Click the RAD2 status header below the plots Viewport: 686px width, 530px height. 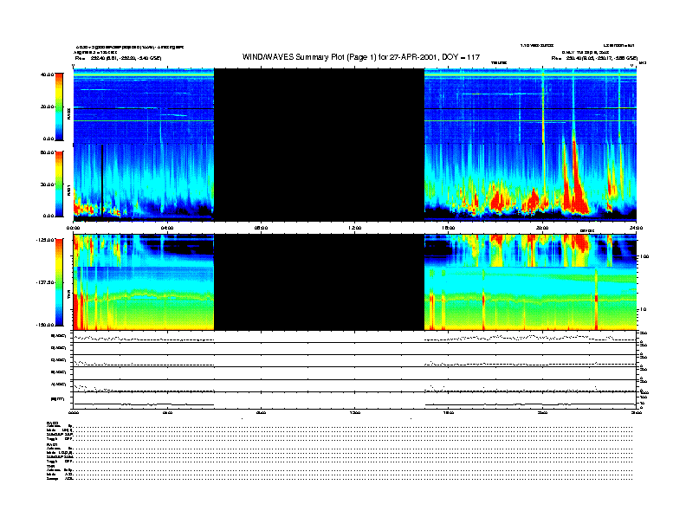click(x=53, y=423)
